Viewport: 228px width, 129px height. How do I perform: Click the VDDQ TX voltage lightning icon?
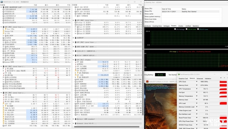(4, 108)
